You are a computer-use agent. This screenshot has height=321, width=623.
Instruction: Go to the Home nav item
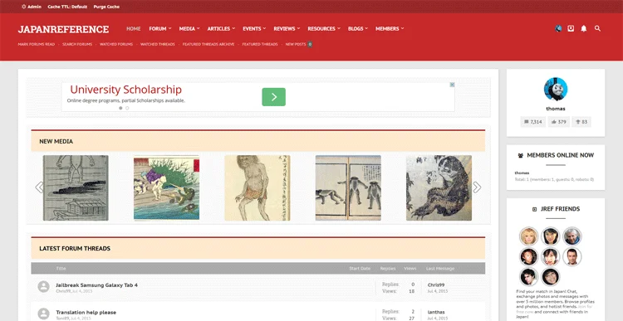[x=134, y=28]
